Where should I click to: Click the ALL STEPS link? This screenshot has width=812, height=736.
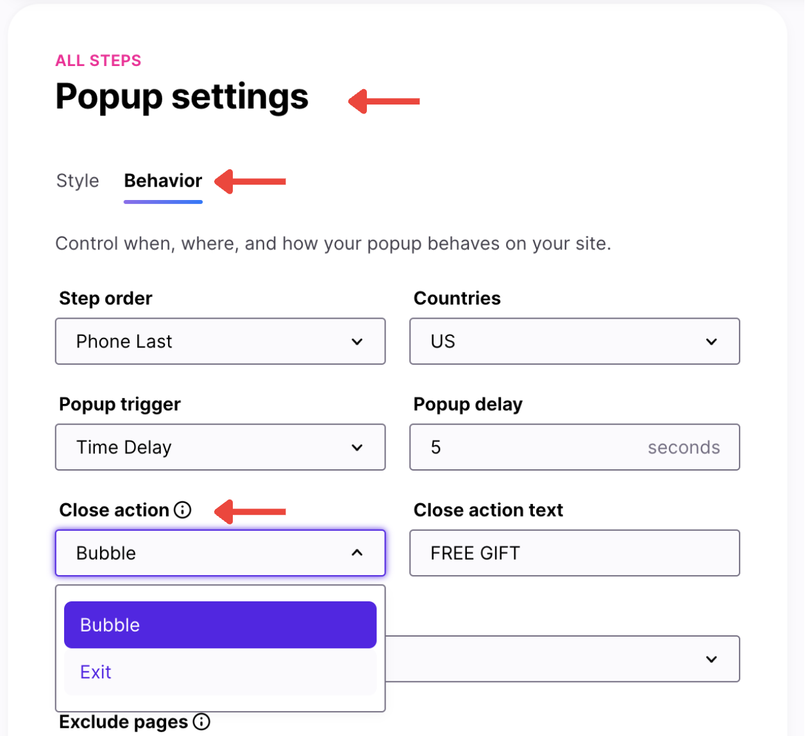[x=98, y=60]
